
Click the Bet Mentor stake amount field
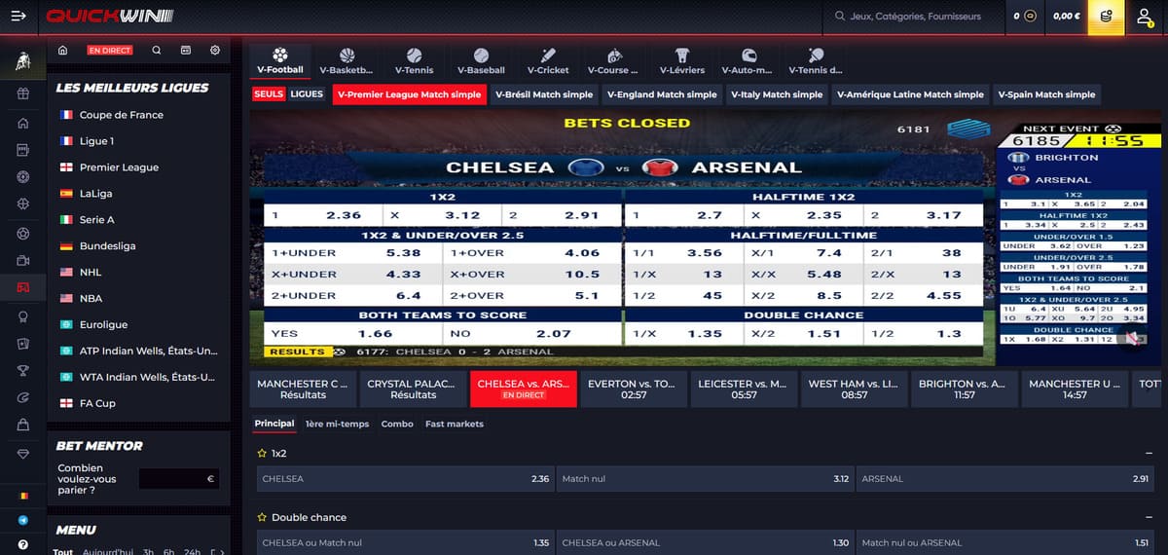[x=179, y=478]
